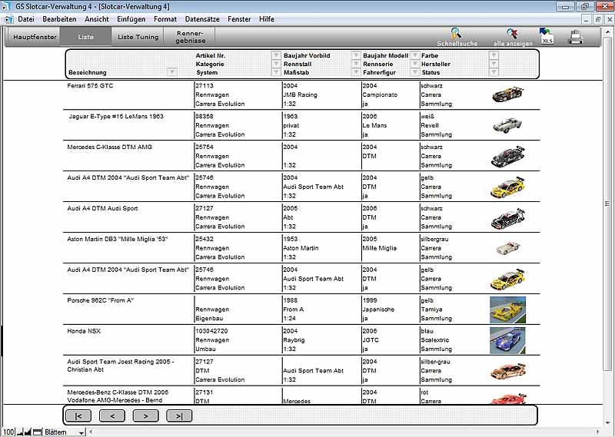Expand the Baujahr Vorbild sort arrow

pos(356,56)
